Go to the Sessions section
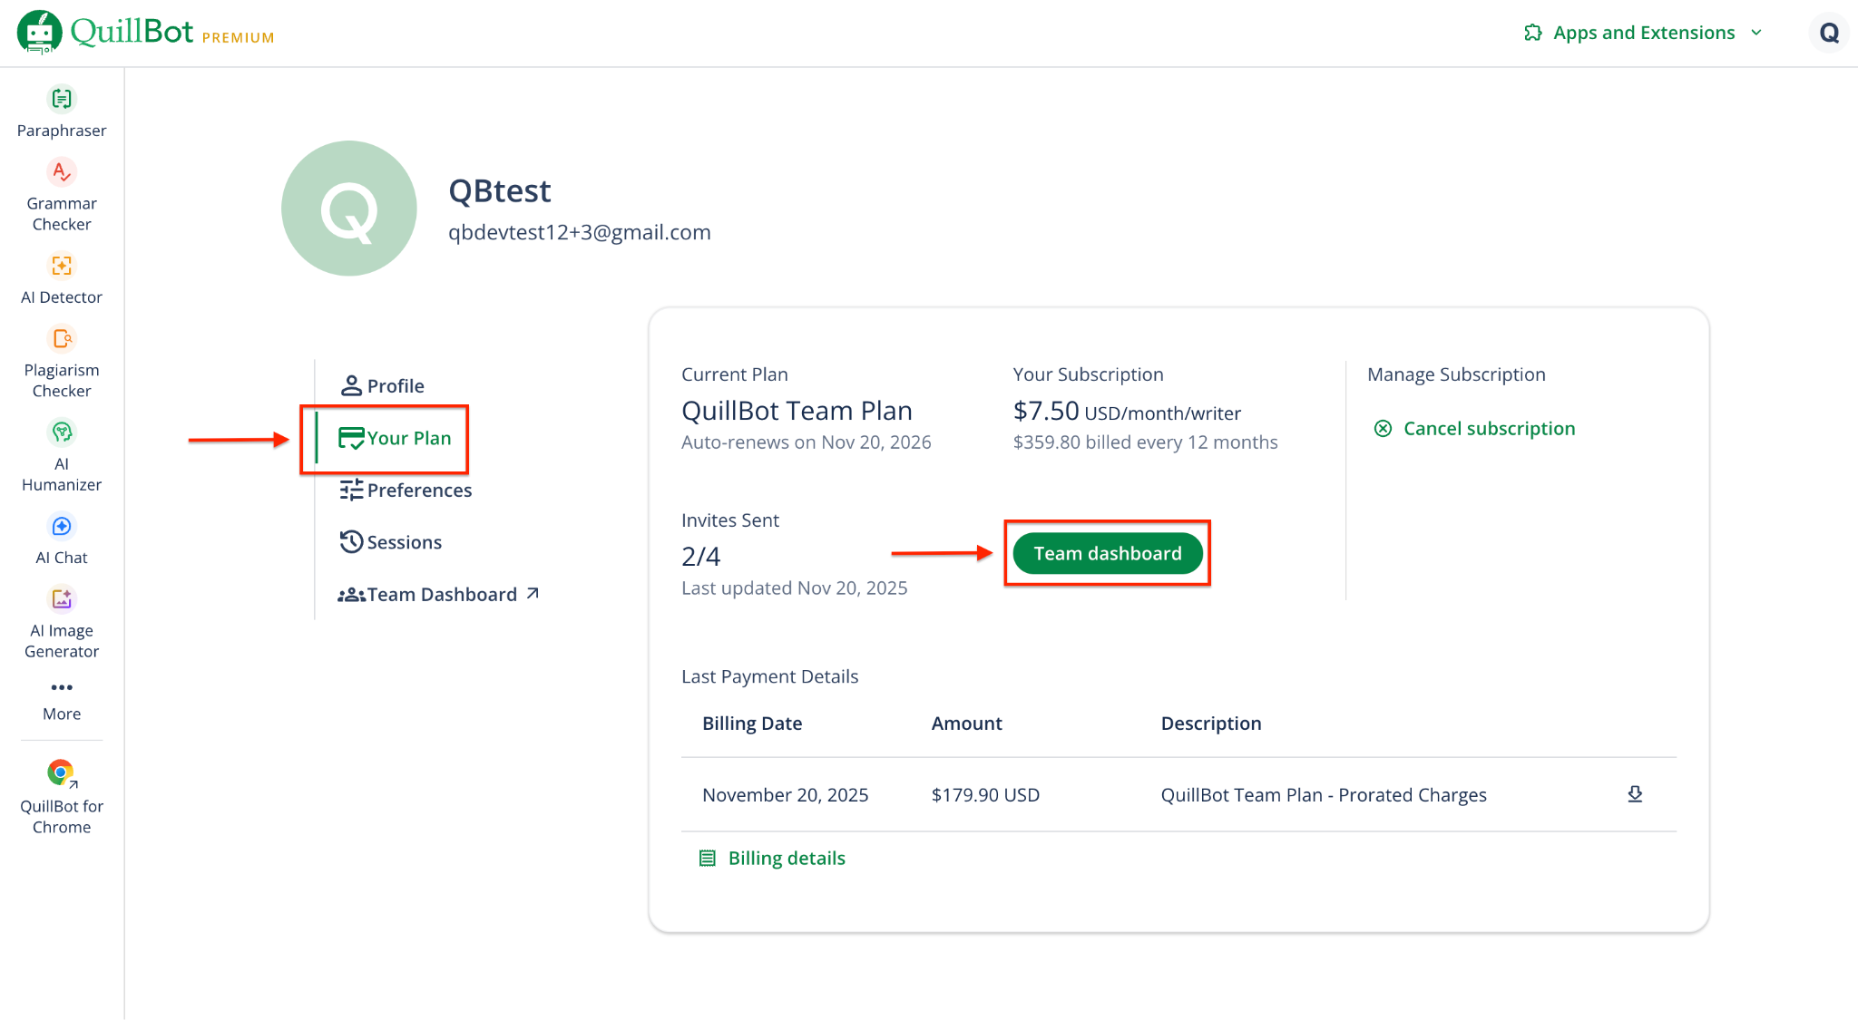 391,542
